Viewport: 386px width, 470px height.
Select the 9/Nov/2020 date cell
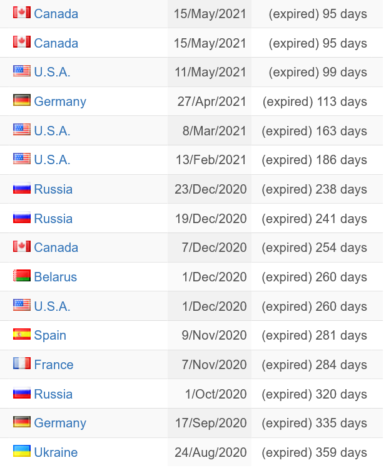(210, 335)
